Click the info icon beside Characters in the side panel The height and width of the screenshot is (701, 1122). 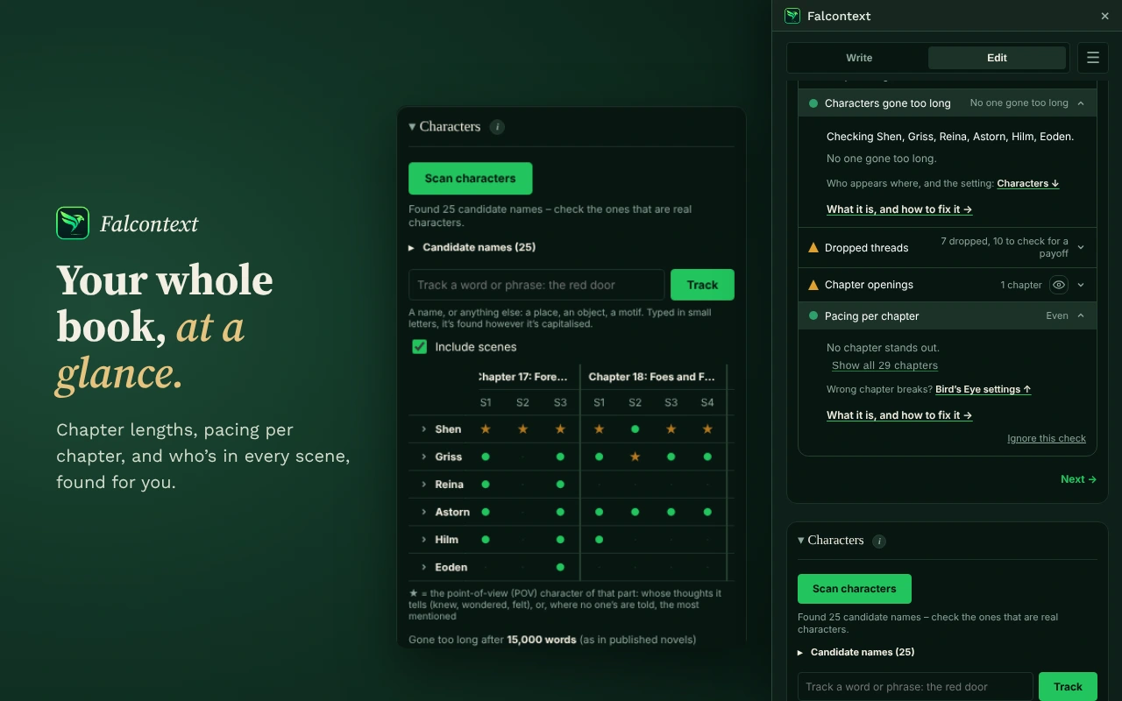pos(879,542)
